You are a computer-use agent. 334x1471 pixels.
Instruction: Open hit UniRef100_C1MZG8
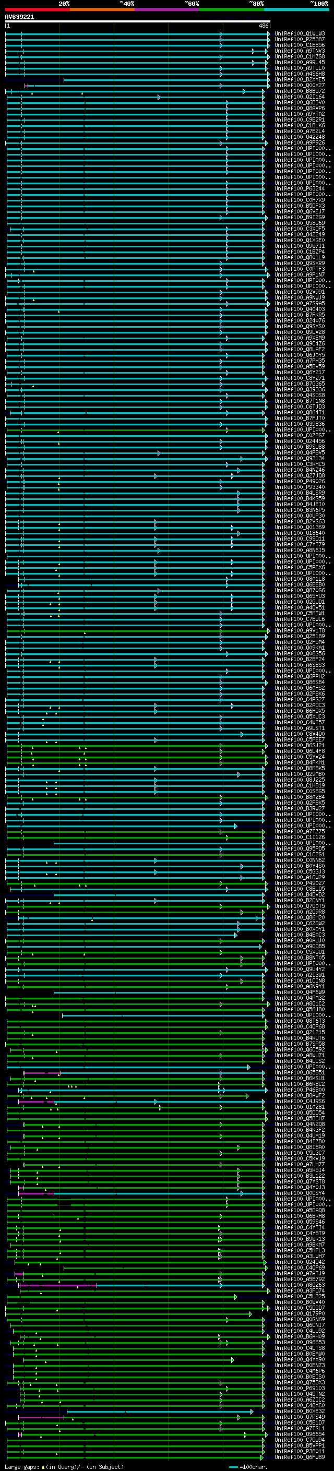[300, 56]
